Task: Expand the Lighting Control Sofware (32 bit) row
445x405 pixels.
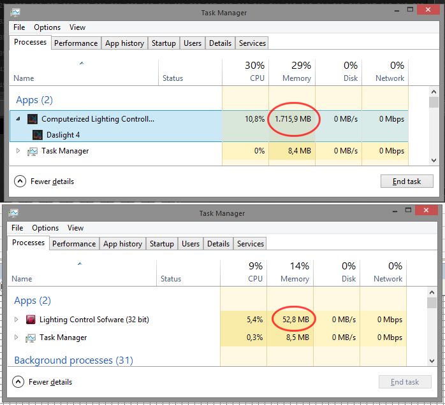Action: pos(16,319)
